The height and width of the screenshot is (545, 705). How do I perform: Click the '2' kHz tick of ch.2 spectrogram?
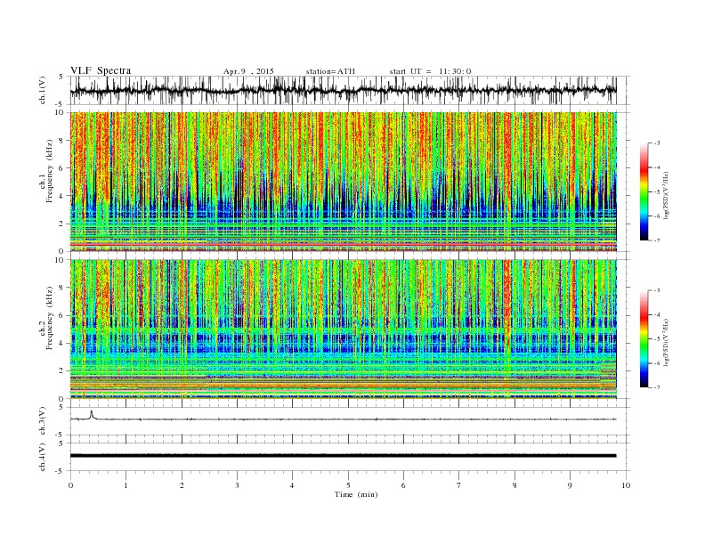(62, 371)
